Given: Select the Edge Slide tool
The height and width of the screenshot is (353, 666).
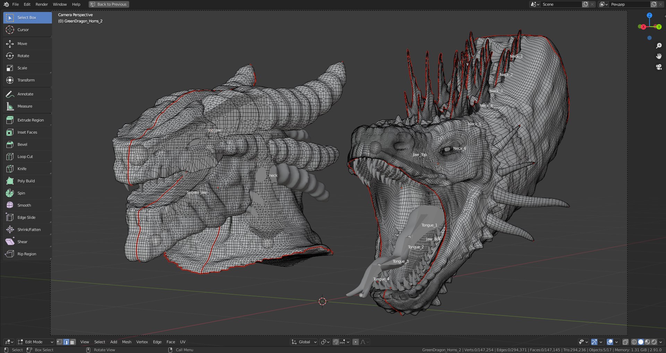Looking at the screenshot, I should (x=27, y=217).
